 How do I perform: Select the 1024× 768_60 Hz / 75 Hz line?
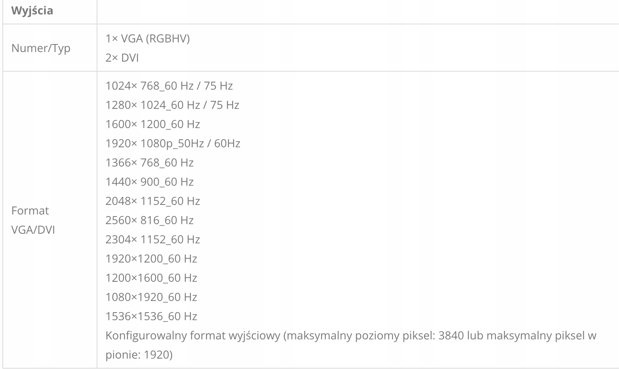(x=169, y=86)
